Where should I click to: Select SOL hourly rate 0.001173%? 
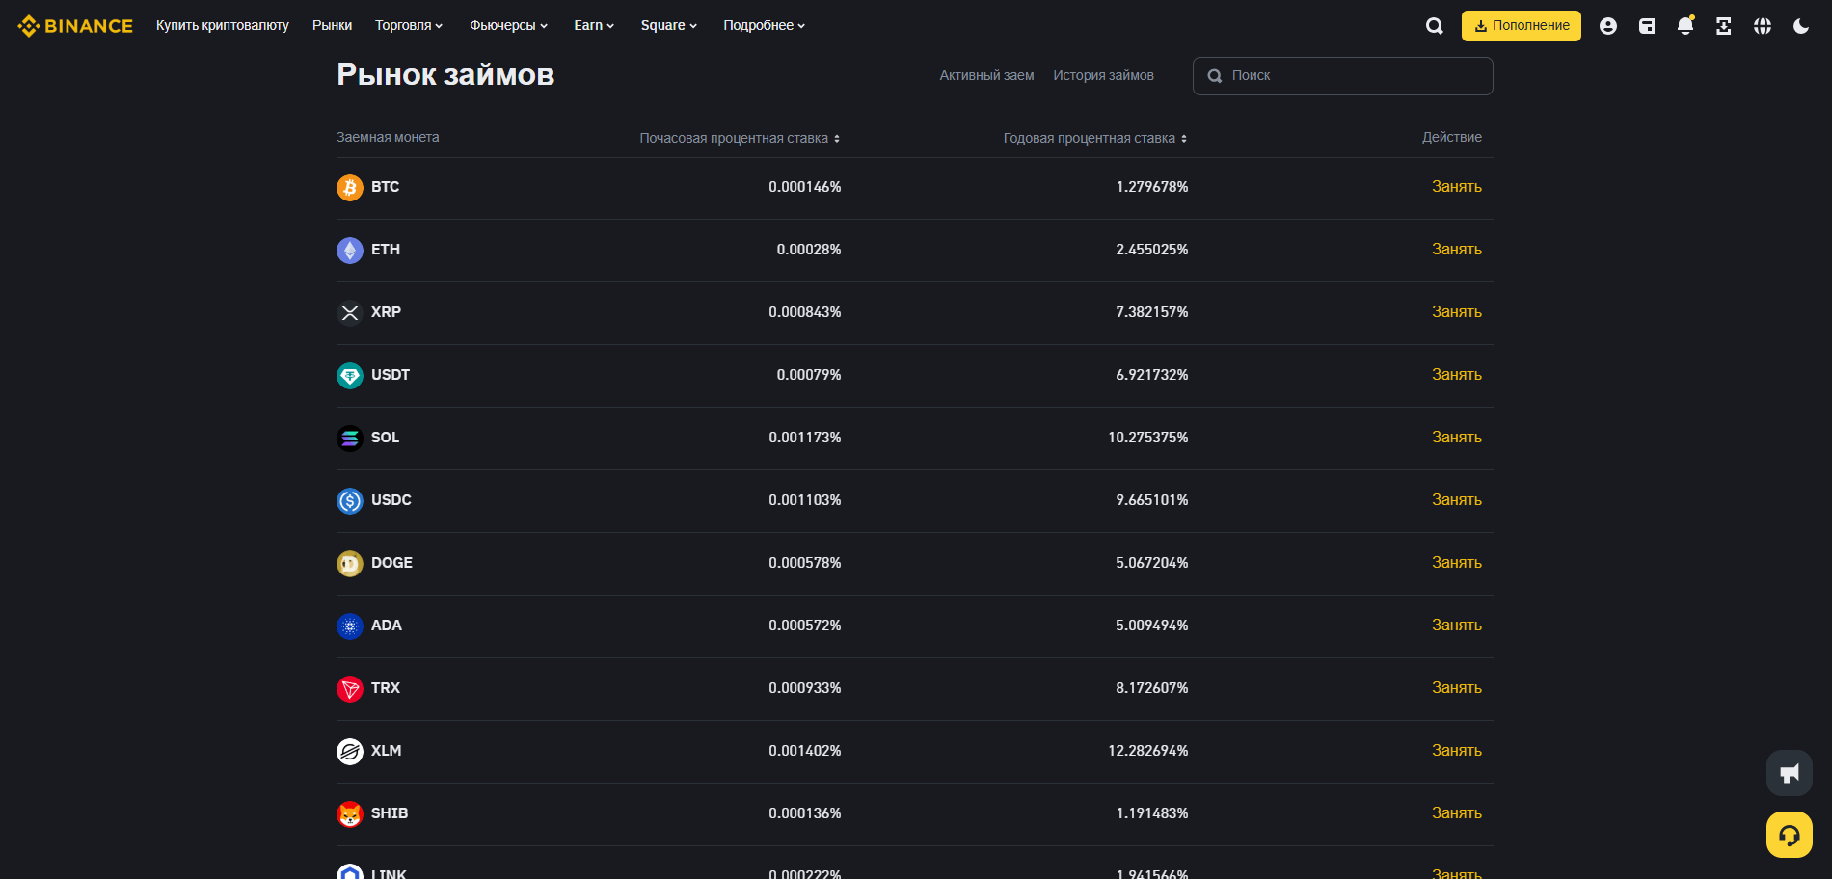tap(805, 438)
